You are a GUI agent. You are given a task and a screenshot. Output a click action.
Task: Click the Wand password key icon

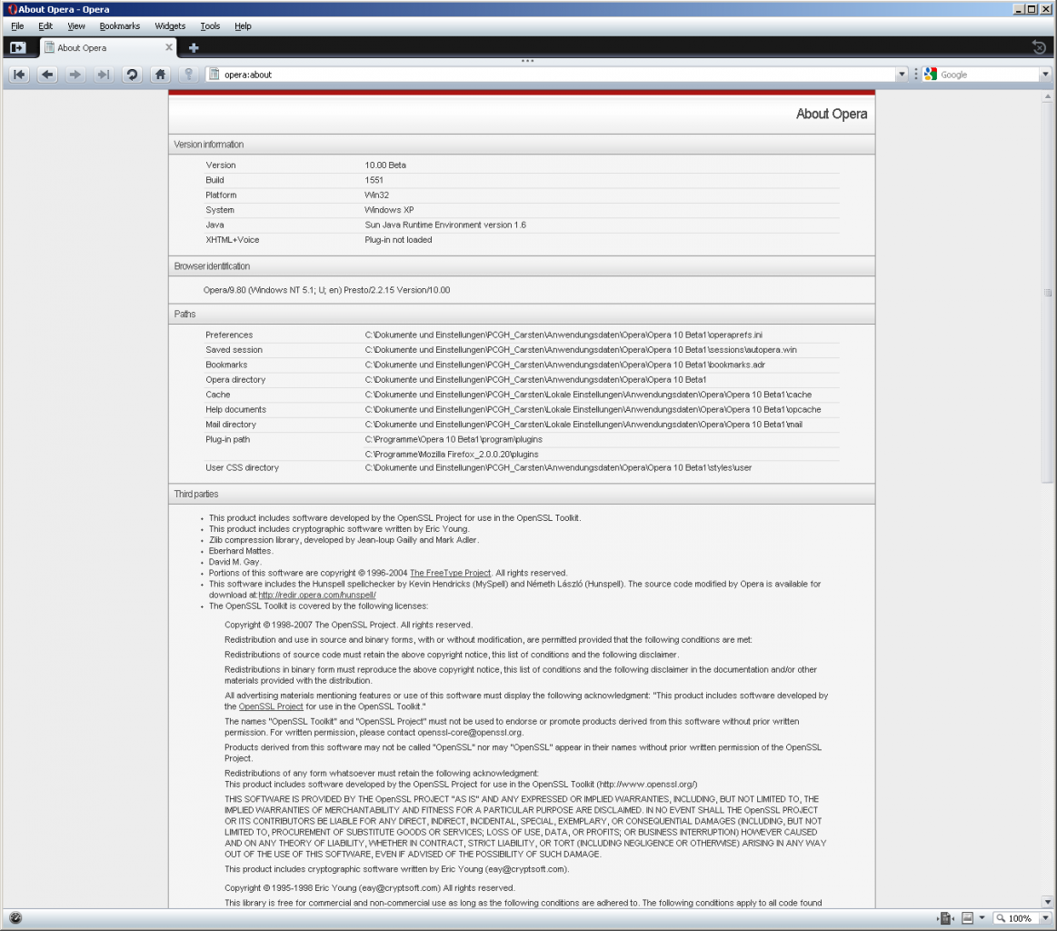tap(189, 75)
